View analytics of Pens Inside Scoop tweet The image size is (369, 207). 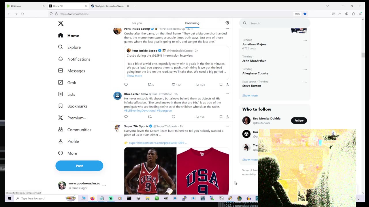[200, 85]
